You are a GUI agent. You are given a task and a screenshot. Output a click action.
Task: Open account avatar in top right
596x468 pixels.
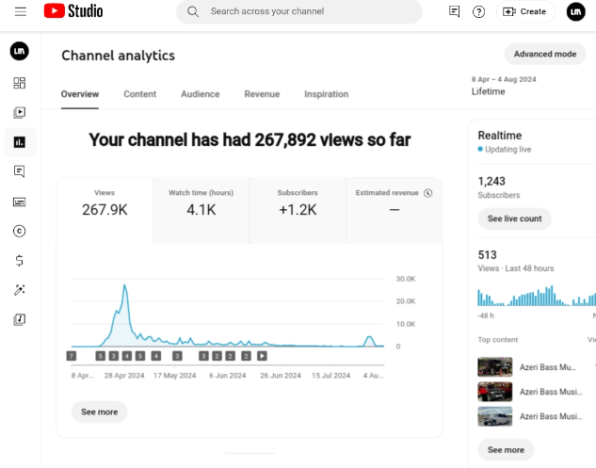(575, 11)
